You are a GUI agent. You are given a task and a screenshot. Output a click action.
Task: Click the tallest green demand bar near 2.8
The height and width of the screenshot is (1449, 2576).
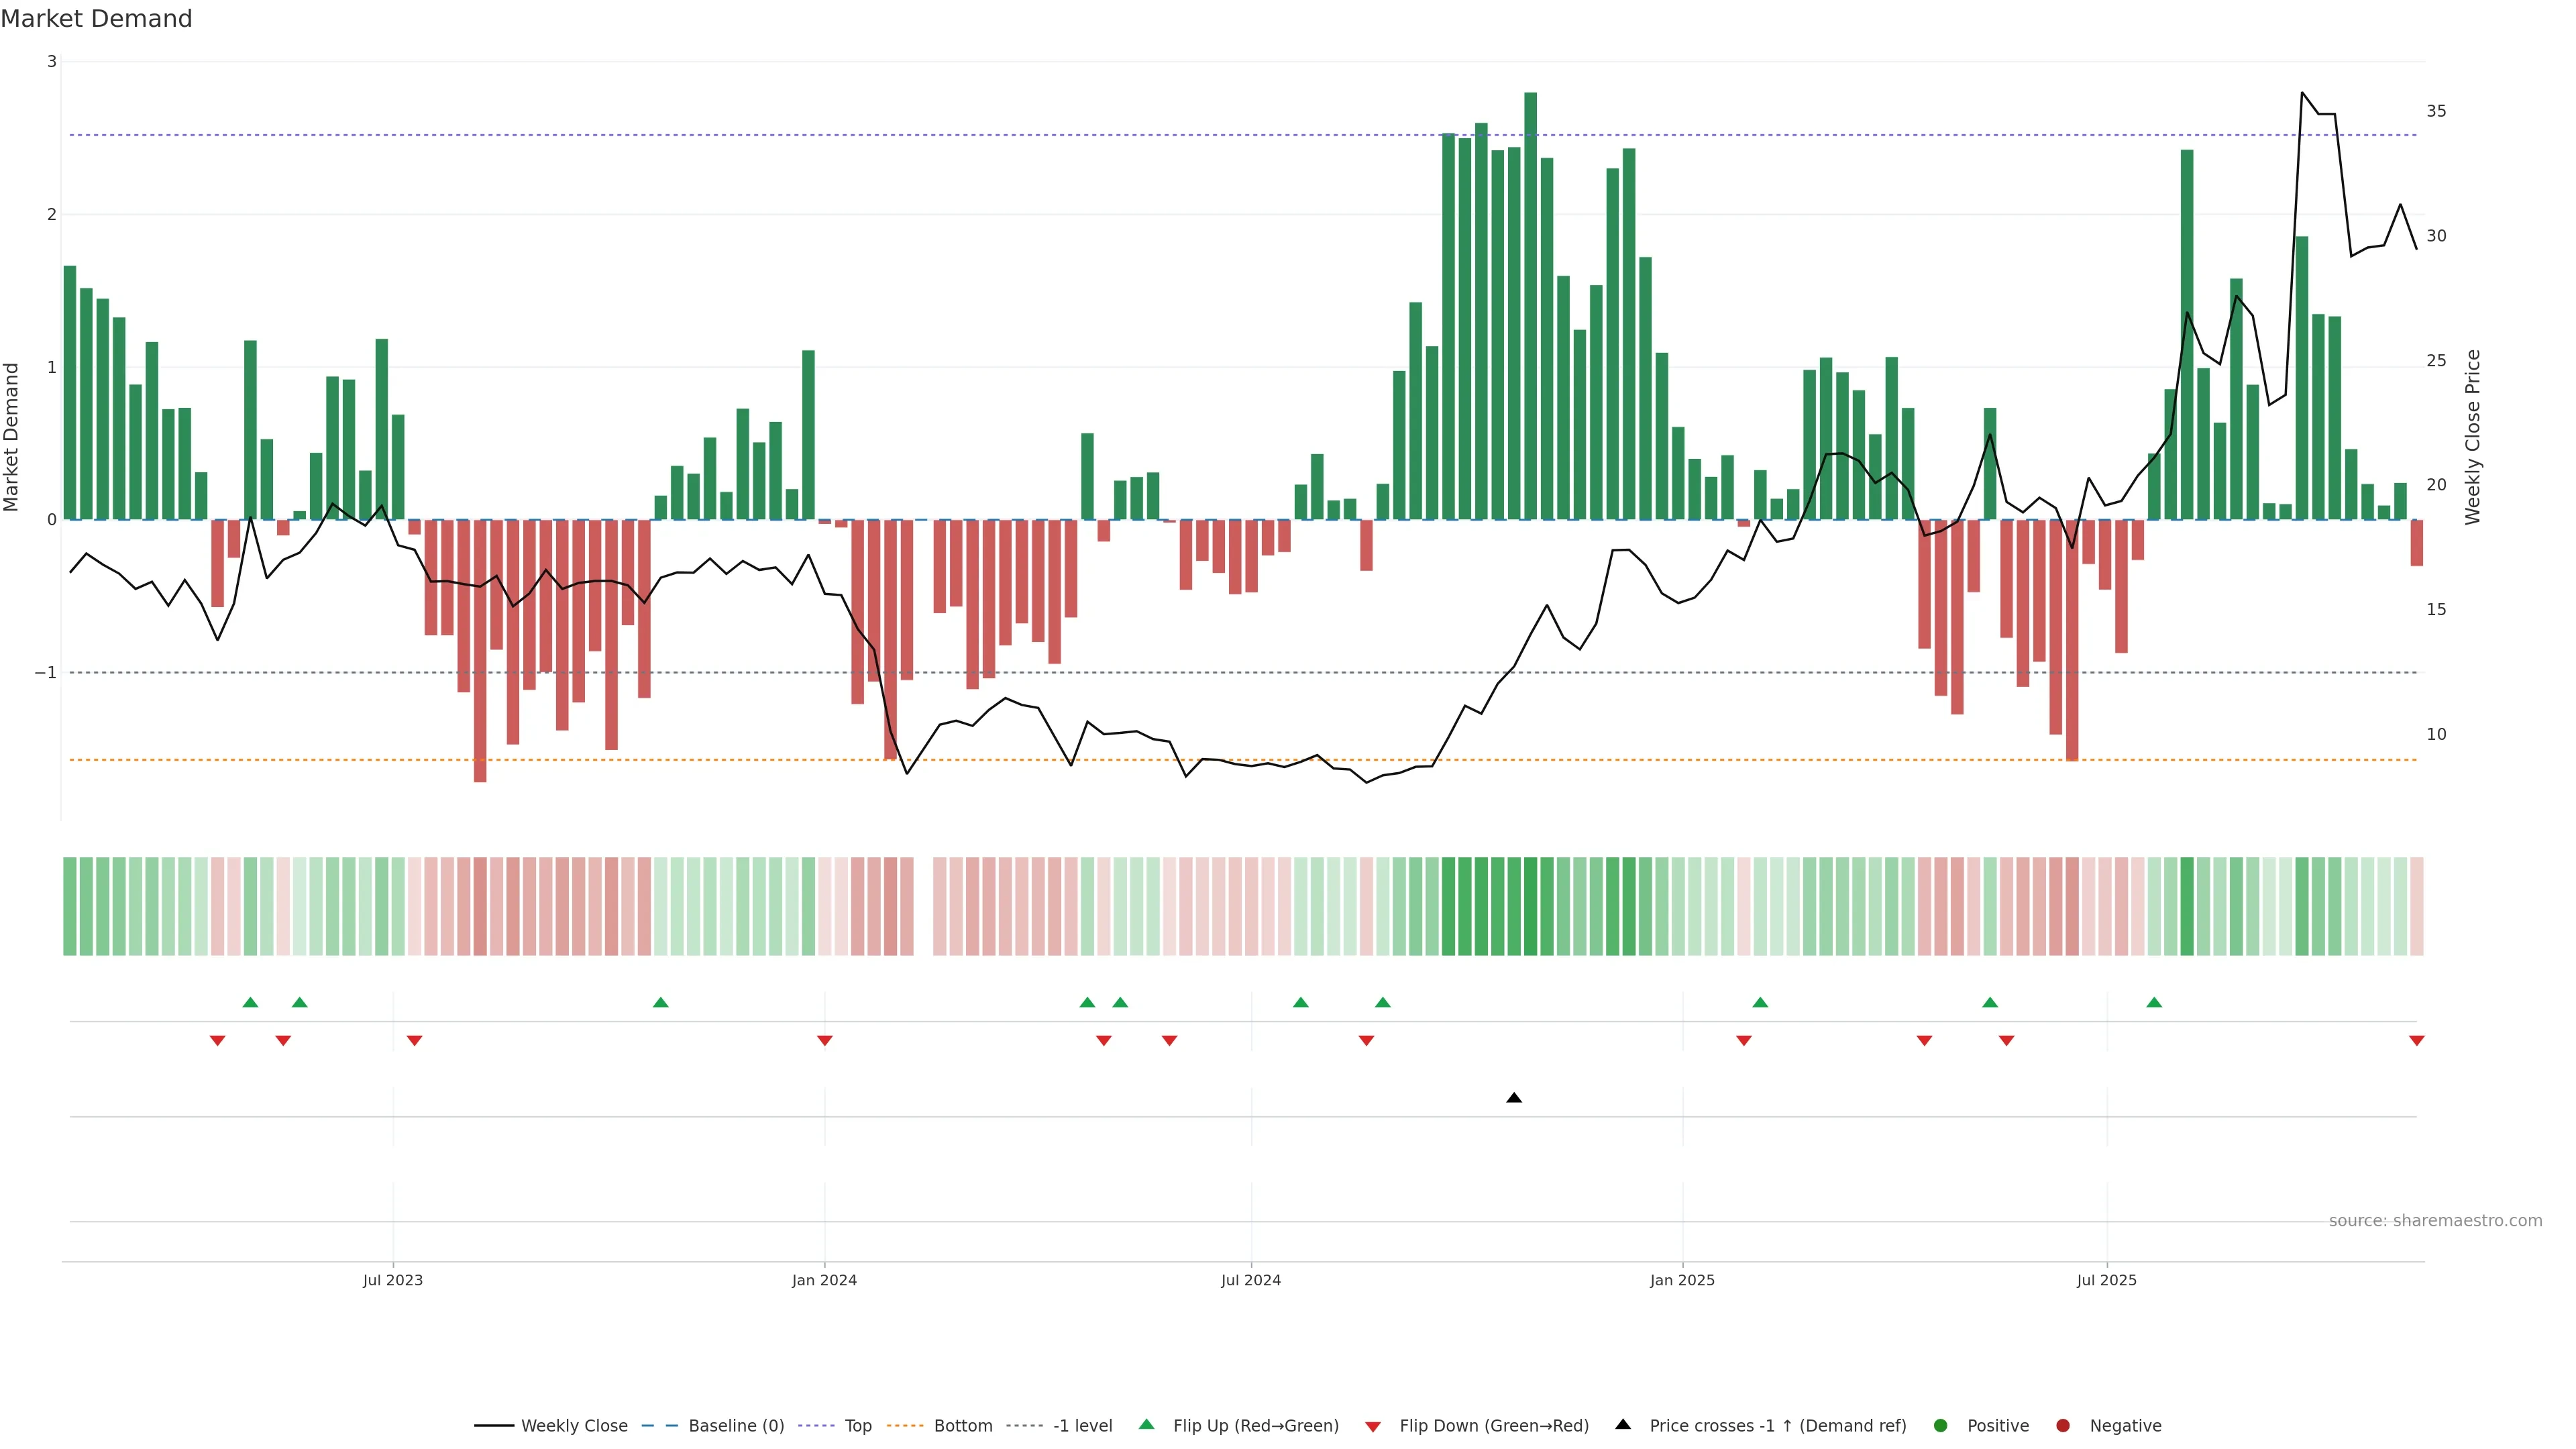(x=1530, y=300)
